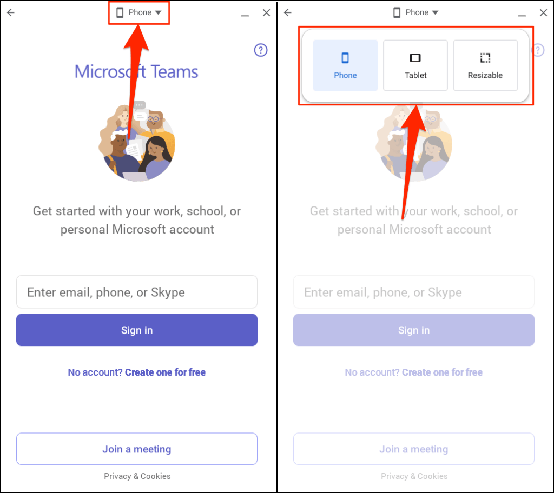
Task: Open the help question mark icon
Action: pyautogui.click(x=261, y=50)
